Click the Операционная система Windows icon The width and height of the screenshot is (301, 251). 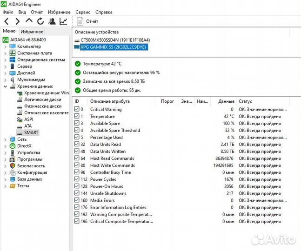pos(13,59)
